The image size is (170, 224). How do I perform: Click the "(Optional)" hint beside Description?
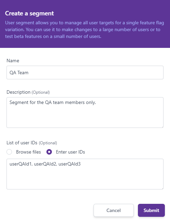pos(41,92)
